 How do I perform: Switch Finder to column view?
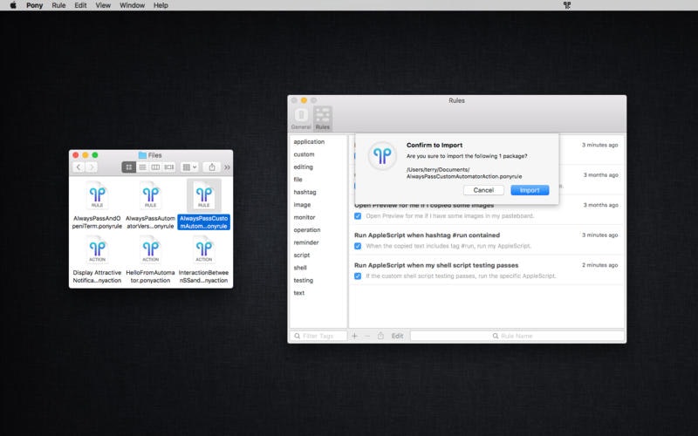point(155,167)
